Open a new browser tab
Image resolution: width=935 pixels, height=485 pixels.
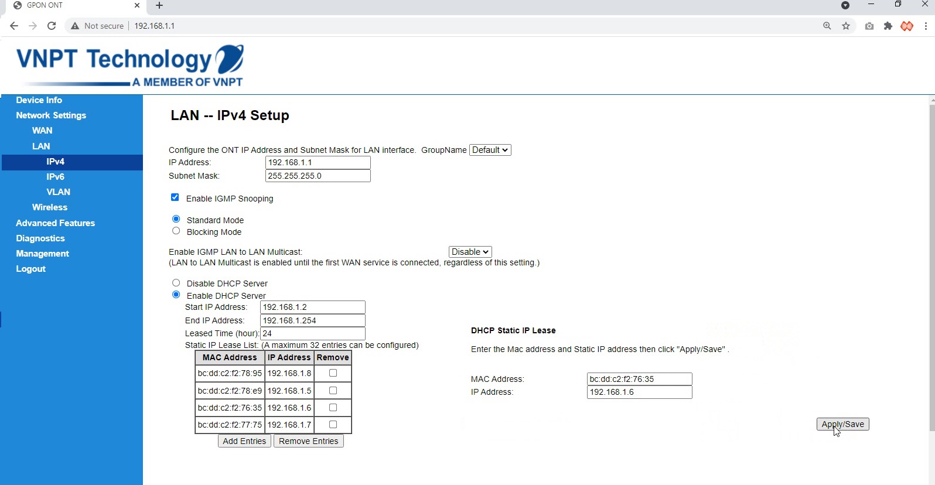159,5
